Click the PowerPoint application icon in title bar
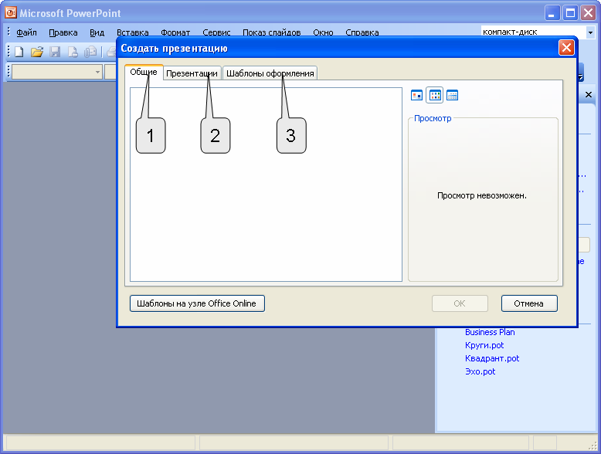This screenshot has height=454, width=601. (10, 12)
